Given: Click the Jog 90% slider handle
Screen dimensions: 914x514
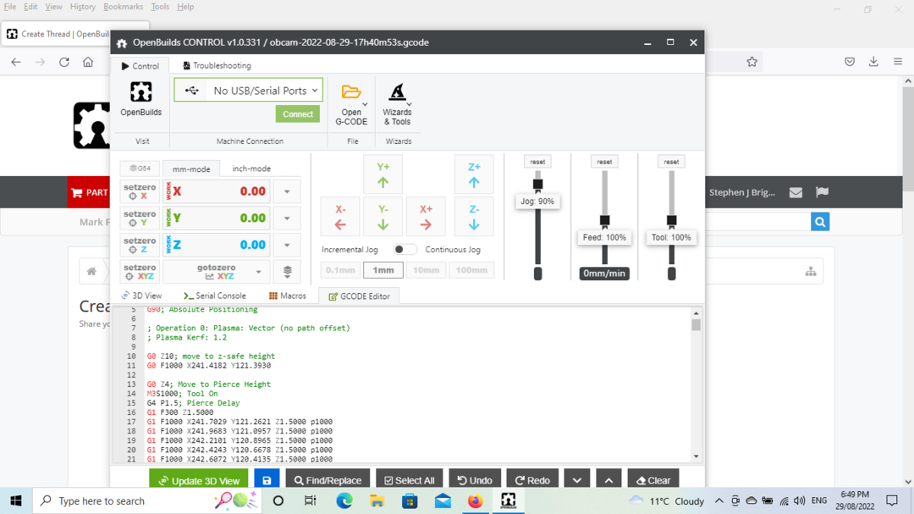Looking at the screenshot, I should pos(537,185).
